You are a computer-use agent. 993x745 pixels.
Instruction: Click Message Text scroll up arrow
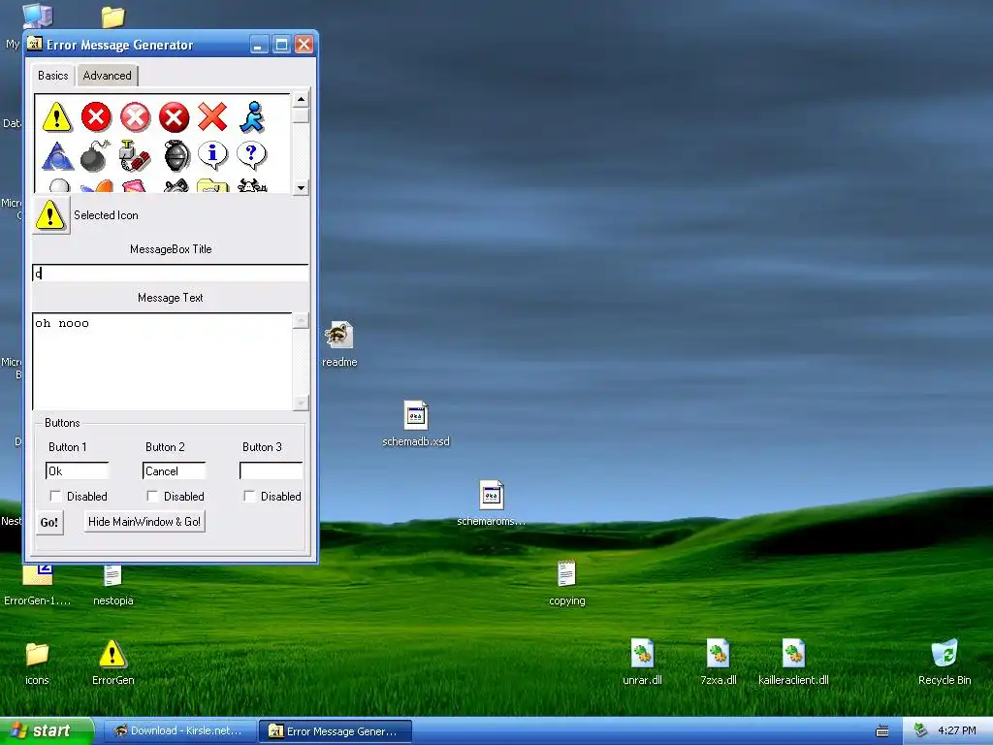point(301,320)
